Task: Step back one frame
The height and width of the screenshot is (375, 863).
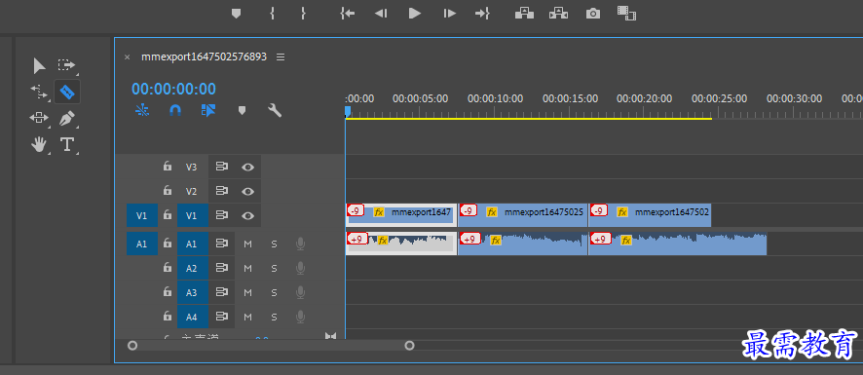Action: [381, 14]
